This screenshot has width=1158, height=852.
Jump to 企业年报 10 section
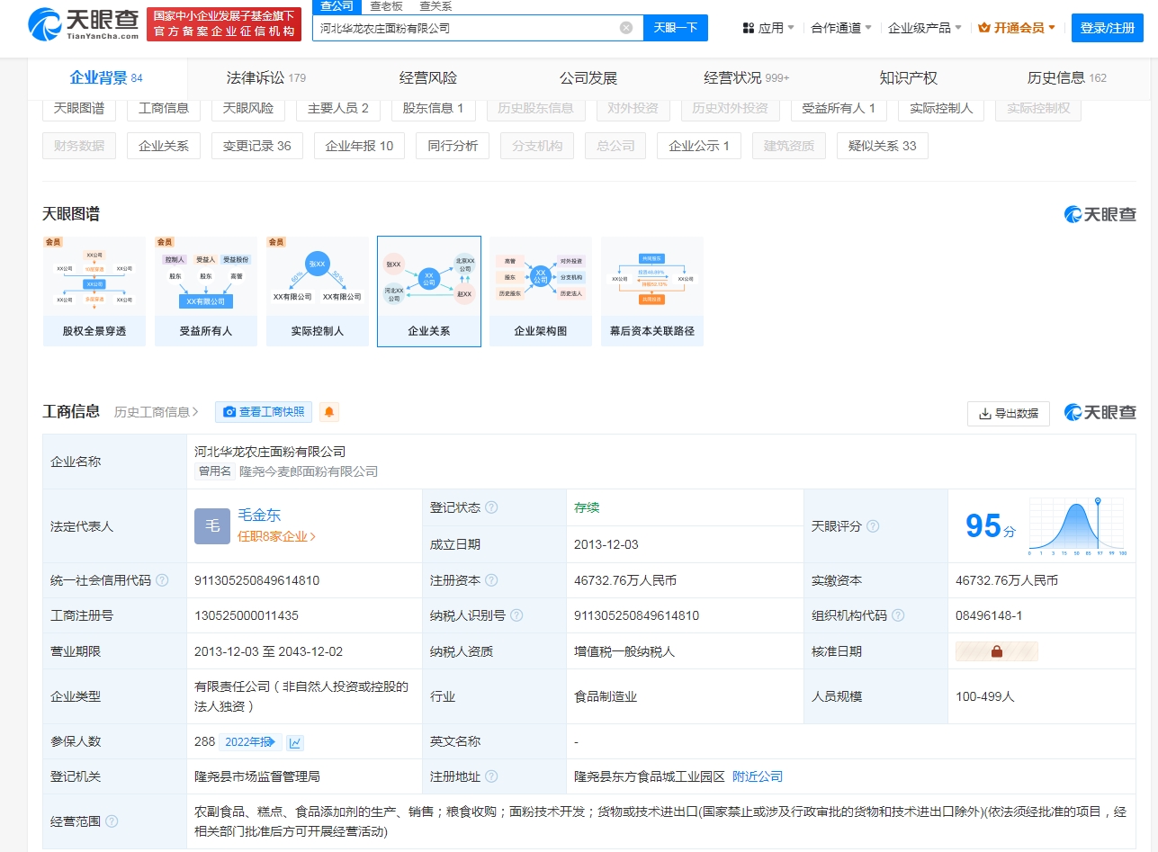click(x=360, y=146)
